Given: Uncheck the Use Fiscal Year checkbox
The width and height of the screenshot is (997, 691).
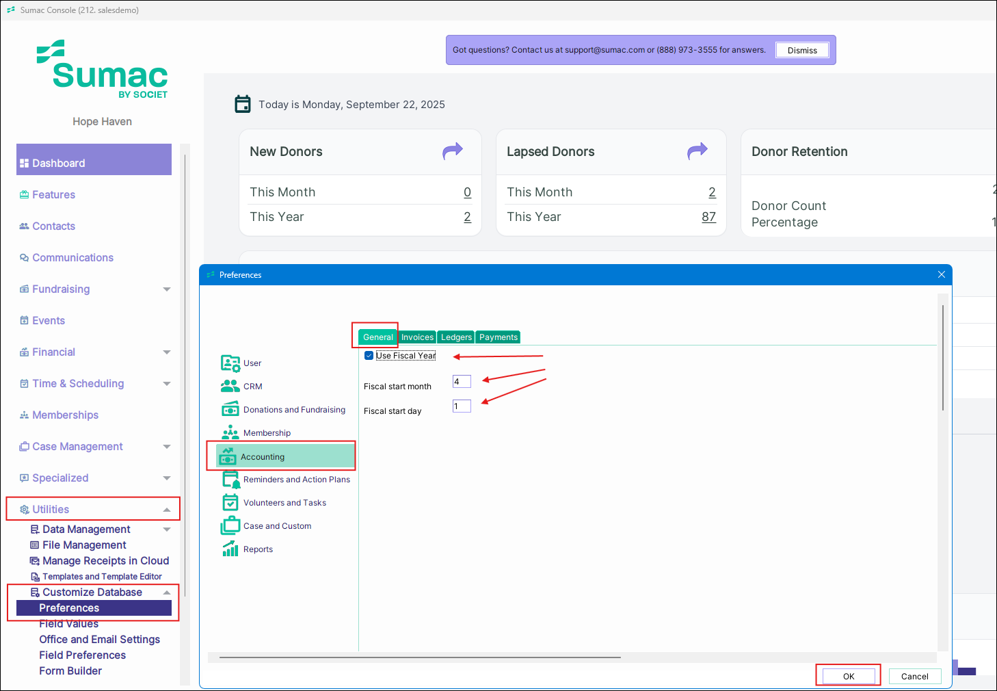Looking at the screenshot, I should (x=369, y=356).
